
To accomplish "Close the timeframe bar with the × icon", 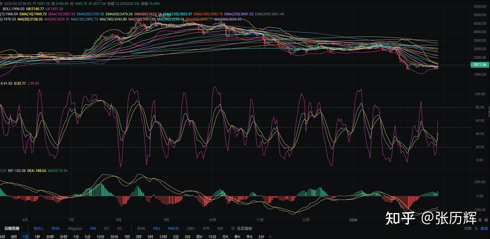I will click(270, 237).
